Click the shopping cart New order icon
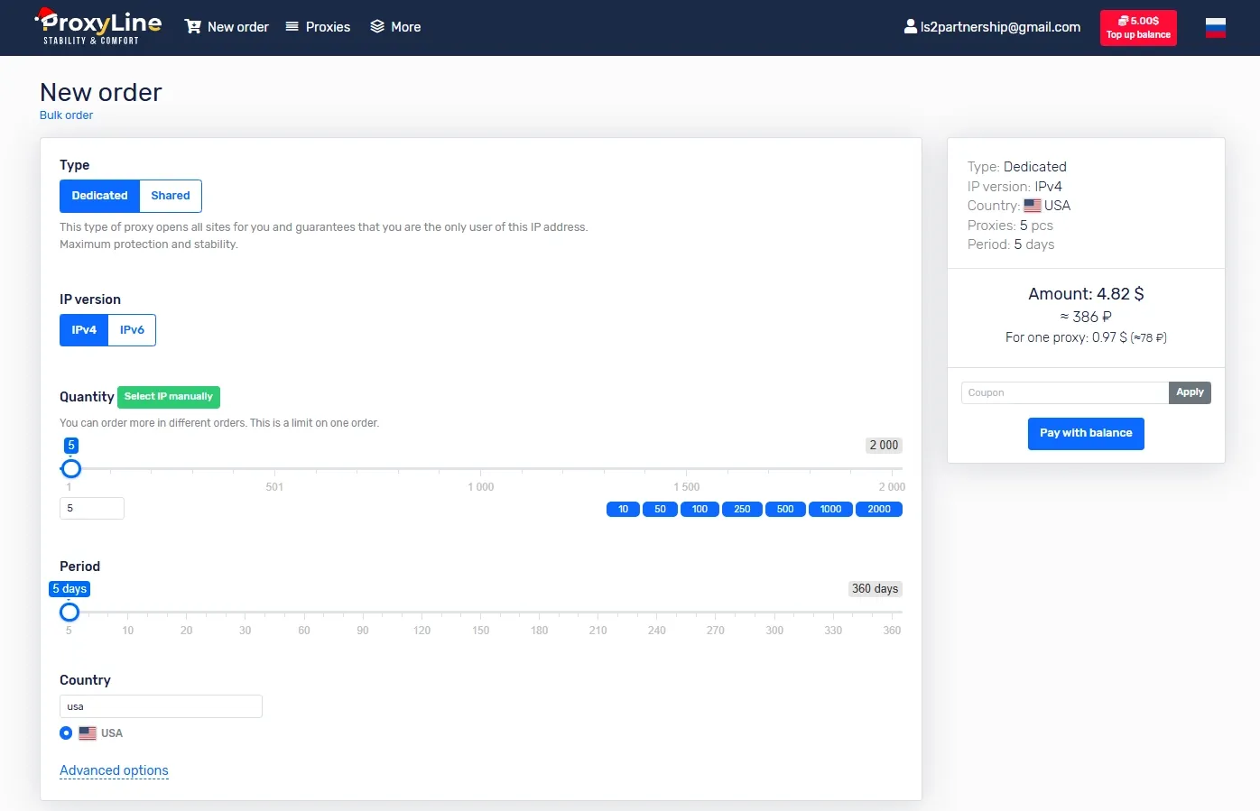 [192, 27]
